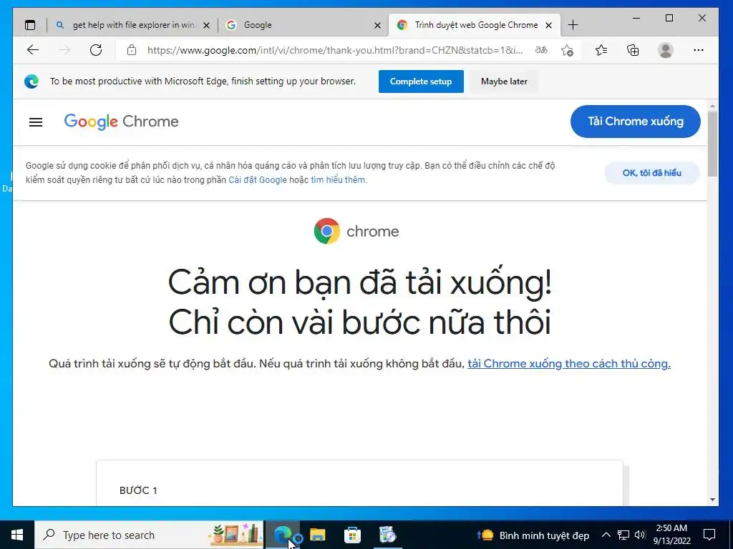Open the notification center icon

(709, 535)
